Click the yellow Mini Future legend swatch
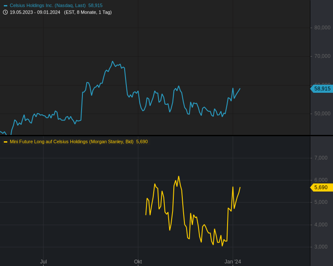The image size is (333, 266). (x=6, y=142)
